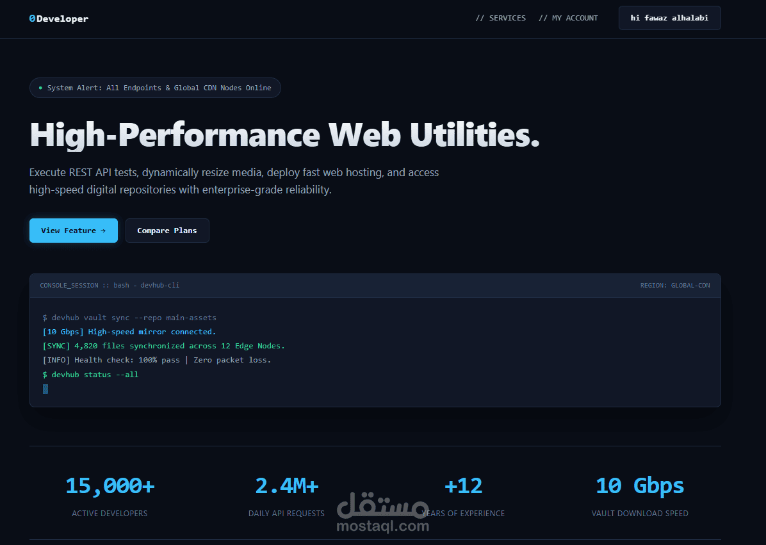Click the 15,000+ statistic

click(110, 486)
